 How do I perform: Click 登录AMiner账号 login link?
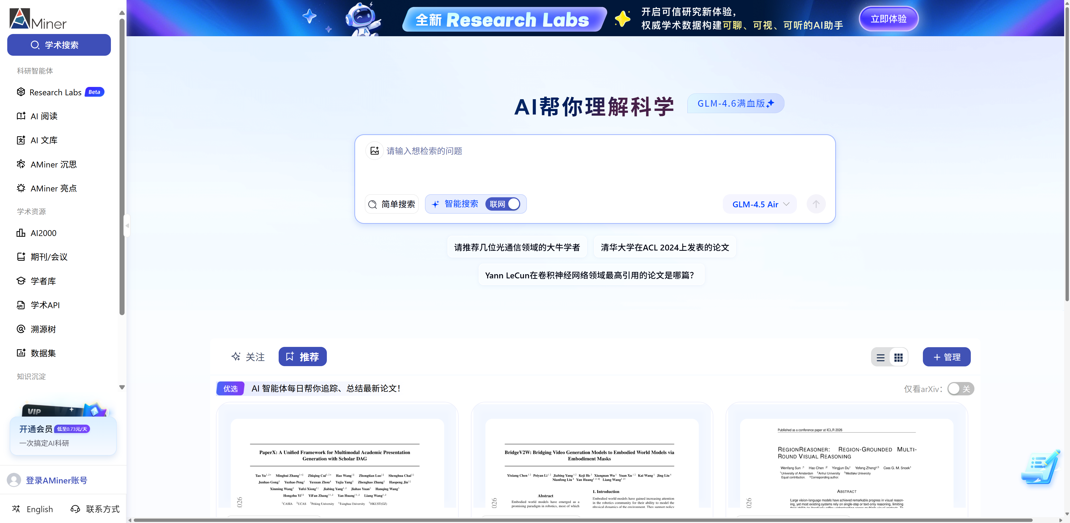click(56, 480)
